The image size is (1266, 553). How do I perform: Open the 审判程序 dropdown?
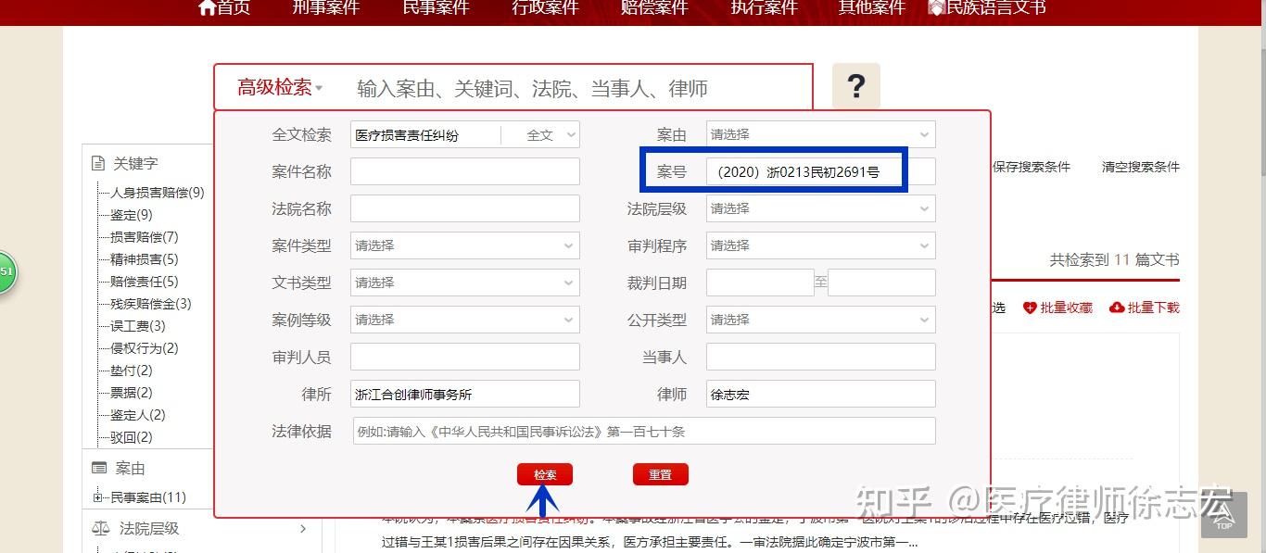[819, 245]
